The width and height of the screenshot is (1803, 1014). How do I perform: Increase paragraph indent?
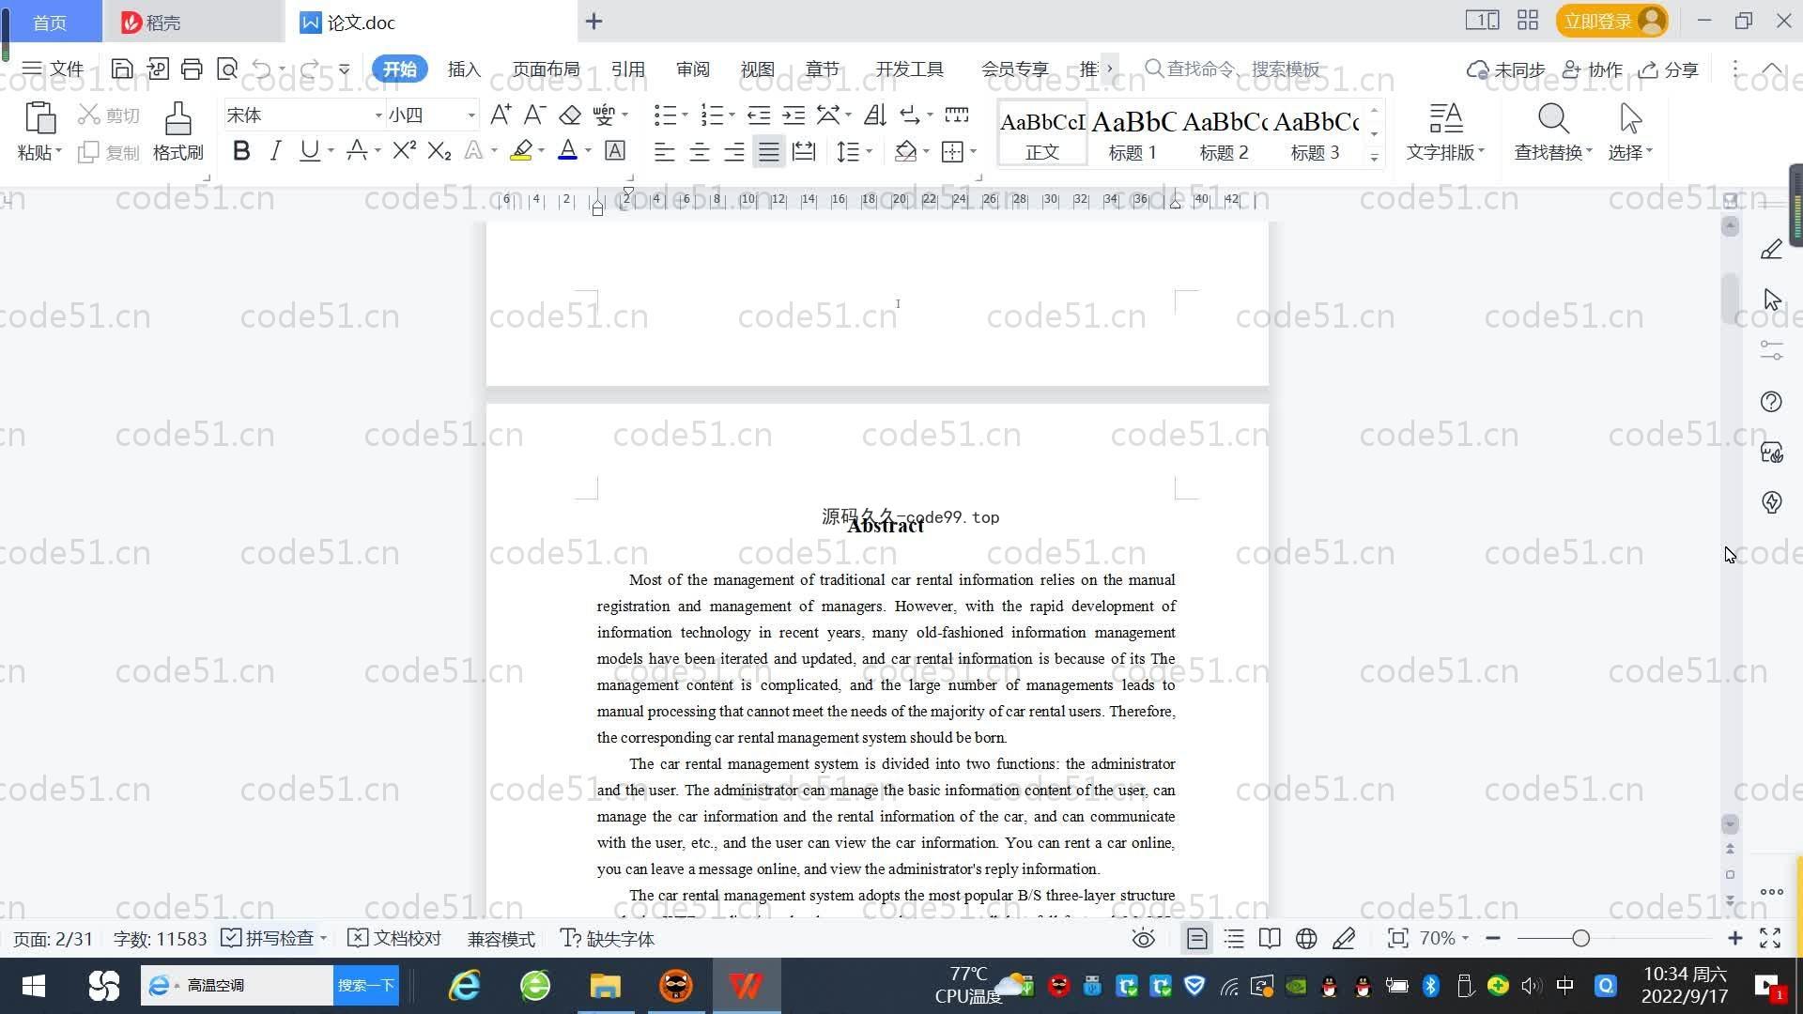[x=794, y=115]
